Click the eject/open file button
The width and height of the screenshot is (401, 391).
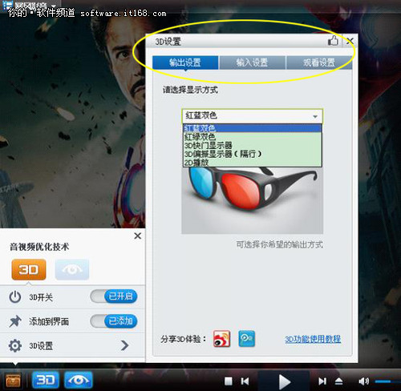coord(338,381)
